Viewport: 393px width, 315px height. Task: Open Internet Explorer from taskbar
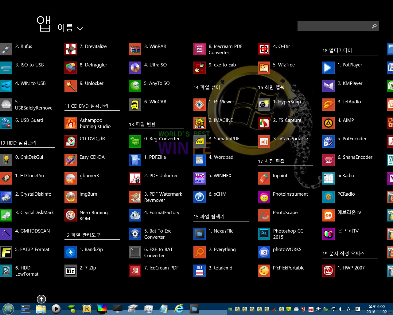pos(179,309)
